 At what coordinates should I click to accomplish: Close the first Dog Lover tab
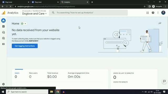(29, 2)
